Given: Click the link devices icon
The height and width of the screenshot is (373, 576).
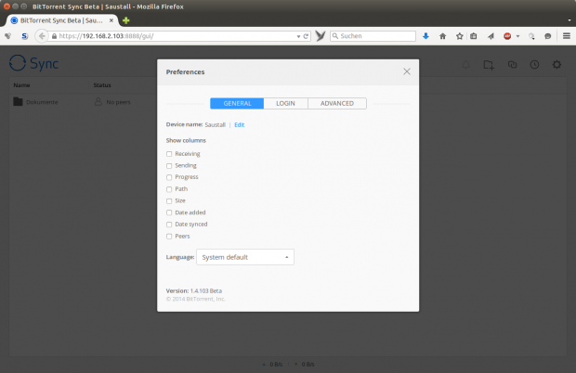Looking at the screenshot, I should [x=512, y=65].
